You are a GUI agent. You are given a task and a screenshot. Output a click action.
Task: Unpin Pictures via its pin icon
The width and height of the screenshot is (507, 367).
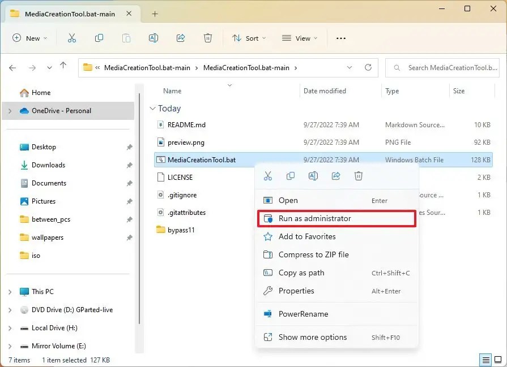[x=129, y=201]
